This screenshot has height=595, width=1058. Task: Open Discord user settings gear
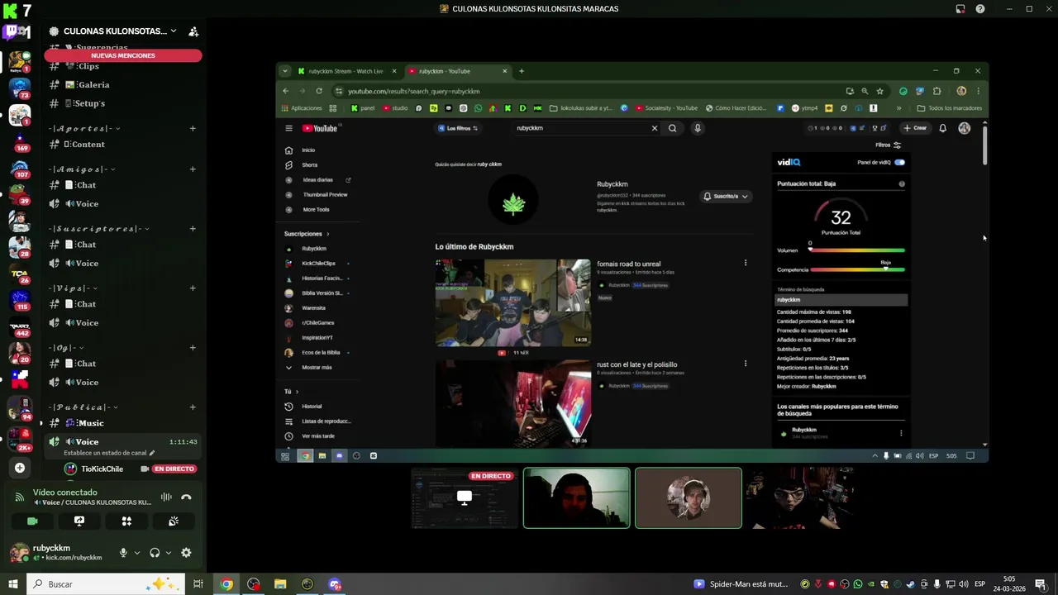[x=186, y=553]
